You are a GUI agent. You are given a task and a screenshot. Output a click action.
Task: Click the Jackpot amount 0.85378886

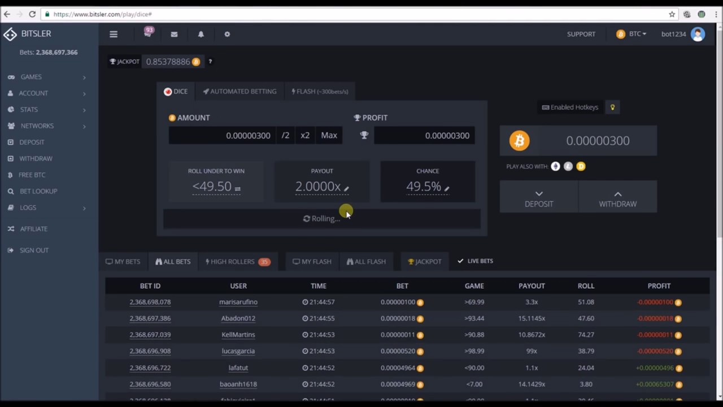(x=168, y=62)
